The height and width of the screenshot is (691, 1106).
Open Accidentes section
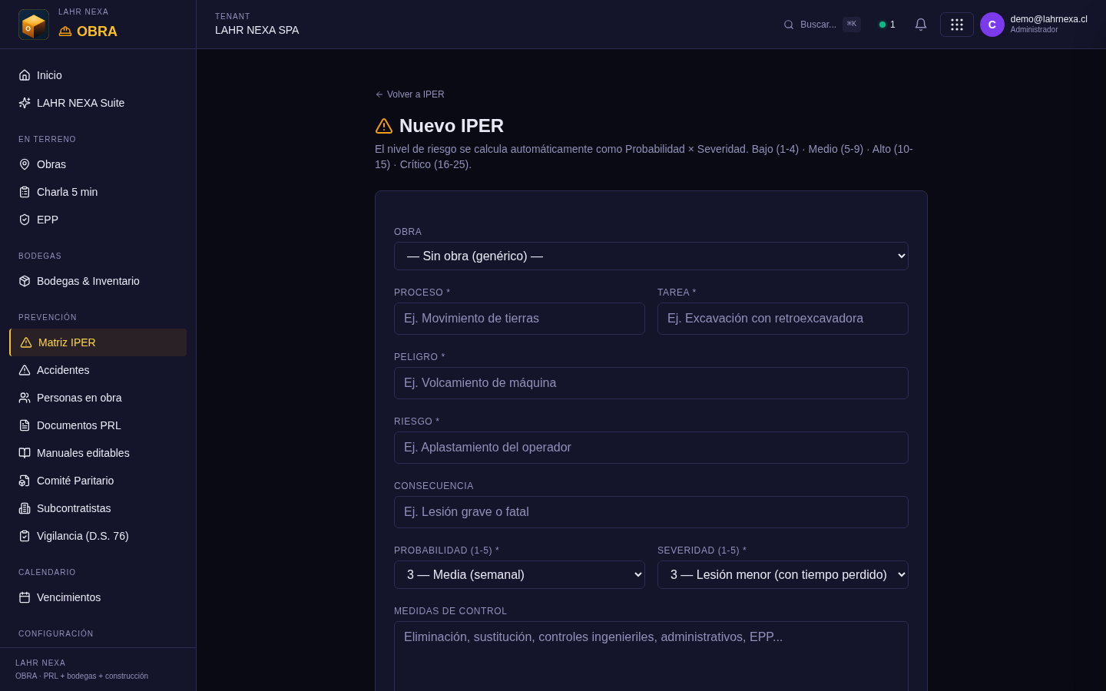98,370
